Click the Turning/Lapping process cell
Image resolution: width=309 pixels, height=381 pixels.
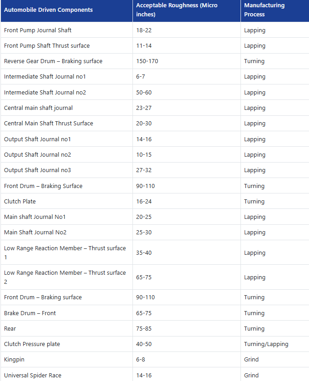pyautogui.click(x=266, y=344)
